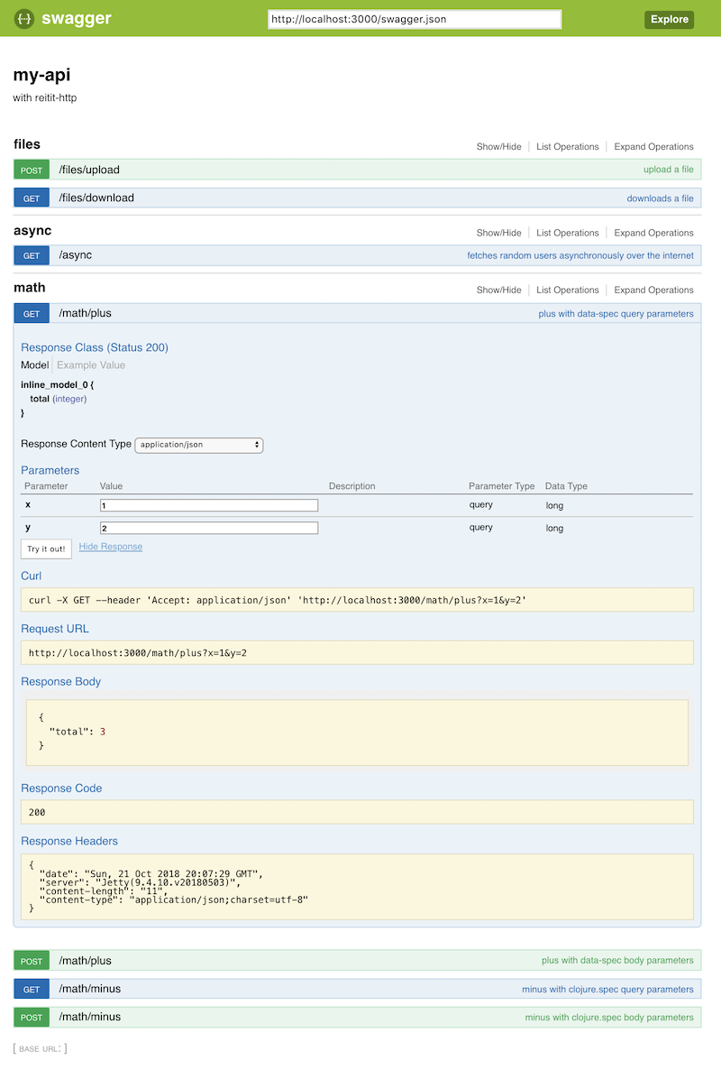
Task: Click the POST badge for /math/minus
Action: click(32, 1017)
